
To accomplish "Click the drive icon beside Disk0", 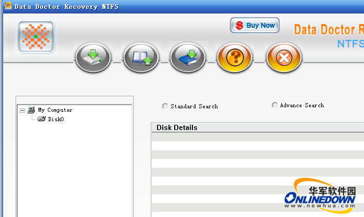I will pyautogui.click(x=42, y=119).
